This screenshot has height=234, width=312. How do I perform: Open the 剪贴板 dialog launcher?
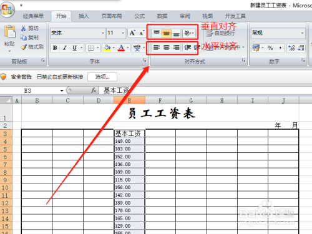(x=43, y=61)
